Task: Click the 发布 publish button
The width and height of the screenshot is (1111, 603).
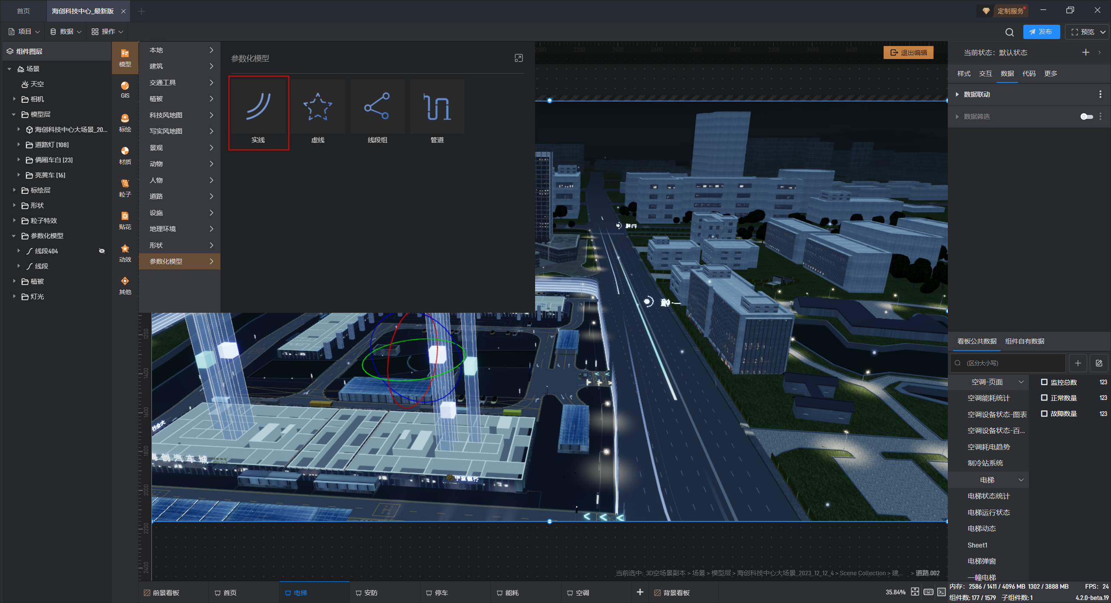Action: pyautogui.click(x=1041, y=32)
